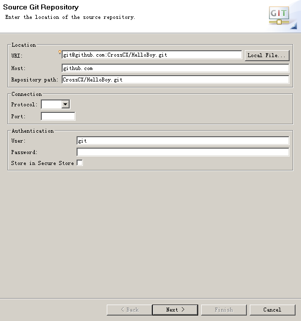Click the "Port:" label

pos(18,116)
